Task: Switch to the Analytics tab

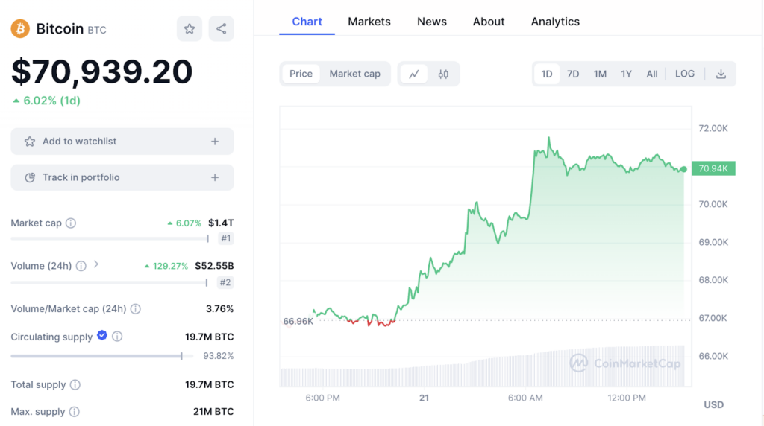Action: click(555, 22)
